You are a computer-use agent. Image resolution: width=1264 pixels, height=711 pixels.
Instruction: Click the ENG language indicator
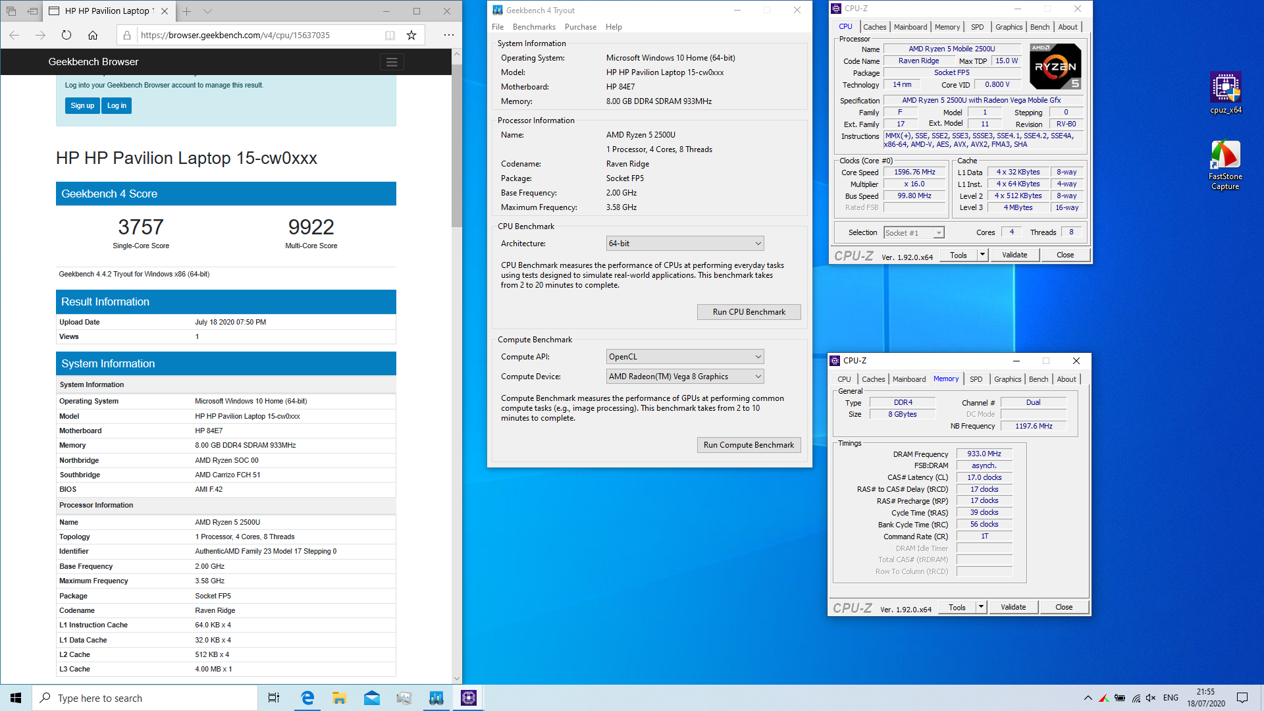click(x=1171, y=698)
